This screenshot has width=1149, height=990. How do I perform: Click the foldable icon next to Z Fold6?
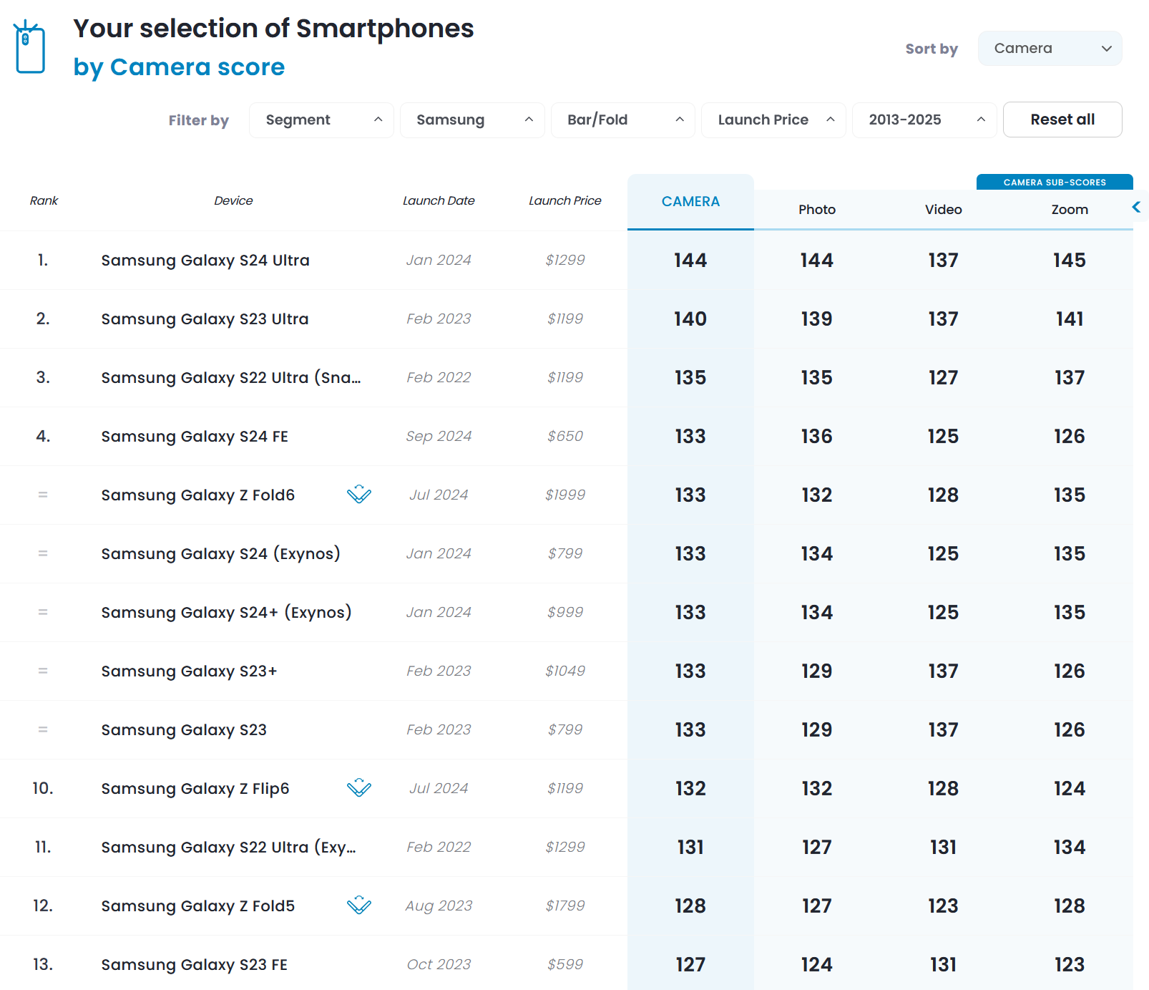(x=359, y=494)
